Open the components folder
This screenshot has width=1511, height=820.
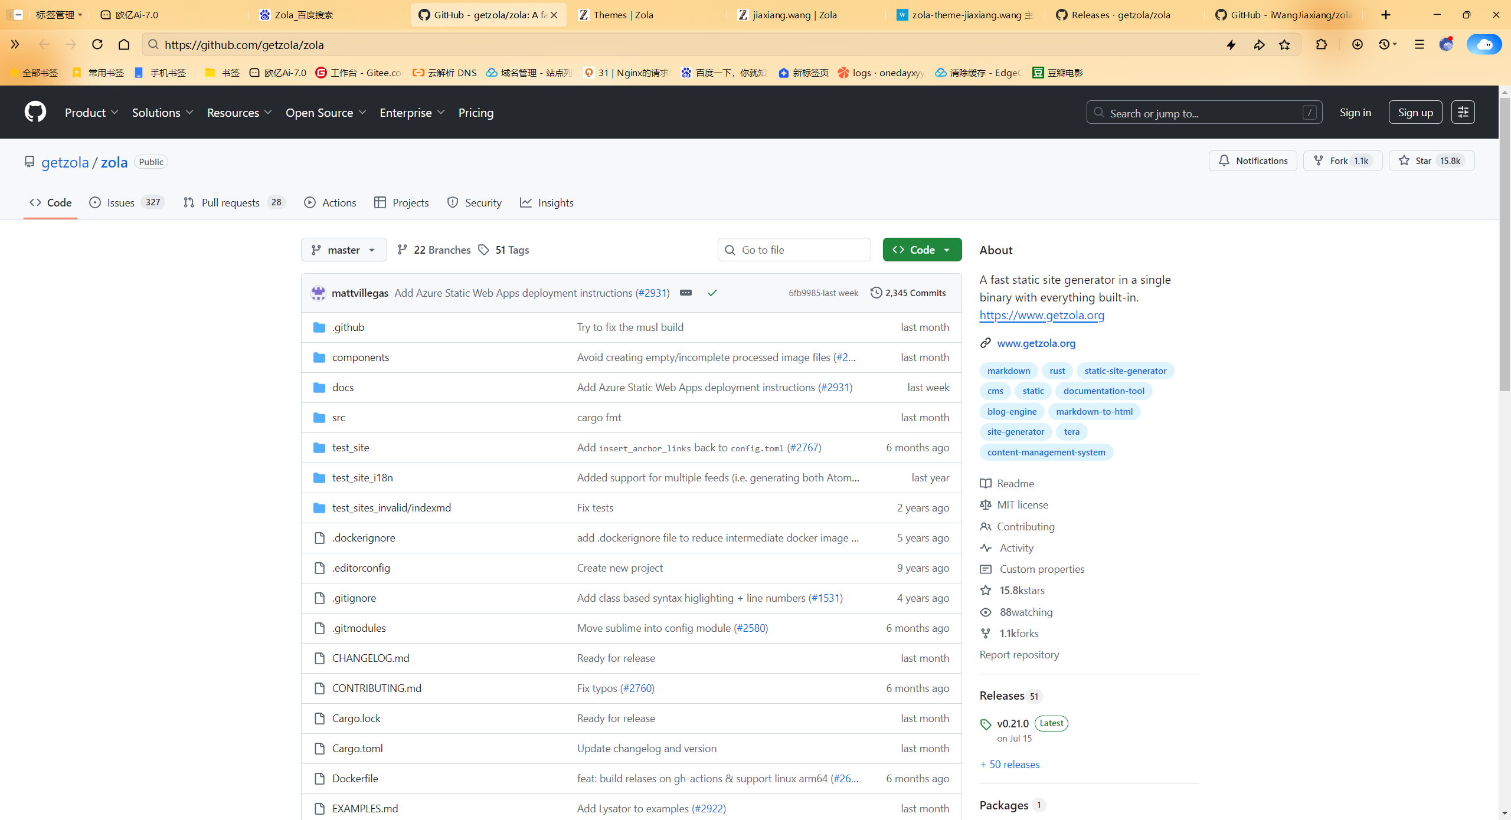click(x=361, y=357)
